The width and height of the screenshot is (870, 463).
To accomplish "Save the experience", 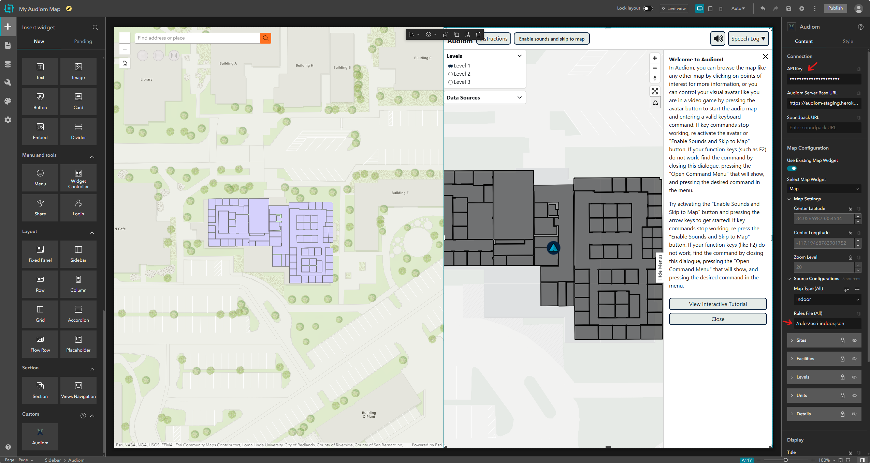I will [788, 8].
